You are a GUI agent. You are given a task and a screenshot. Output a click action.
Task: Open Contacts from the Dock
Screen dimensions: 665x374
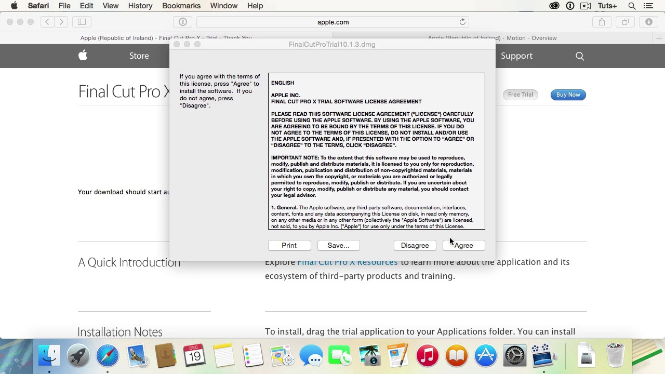[x=166, y=356]
